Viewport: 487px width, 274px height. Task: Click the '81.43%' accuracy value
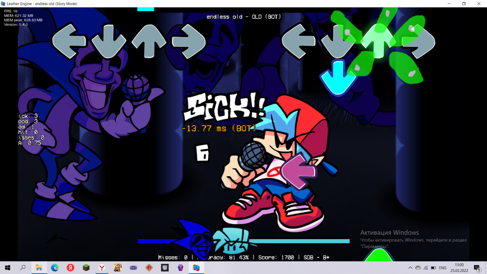239,258
